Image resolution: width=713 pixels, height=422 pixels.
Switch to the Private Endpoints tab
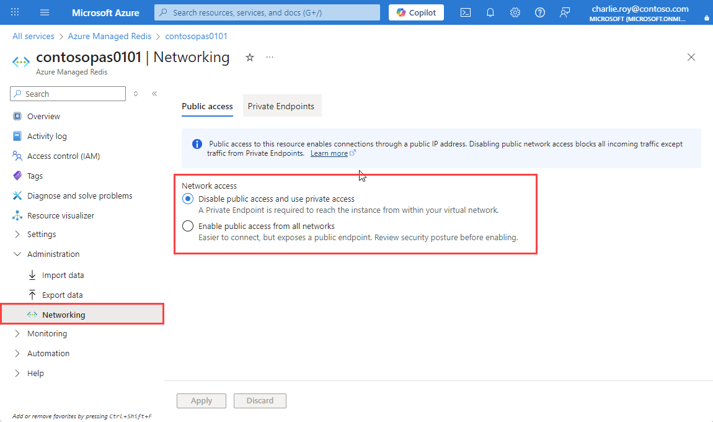pyautogui.click(x=281, y=106)
